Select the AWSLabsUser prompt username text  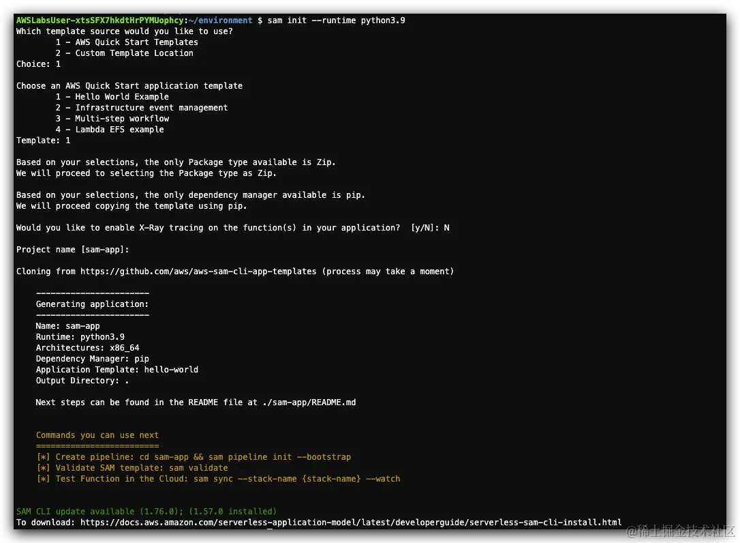point(99,20)
